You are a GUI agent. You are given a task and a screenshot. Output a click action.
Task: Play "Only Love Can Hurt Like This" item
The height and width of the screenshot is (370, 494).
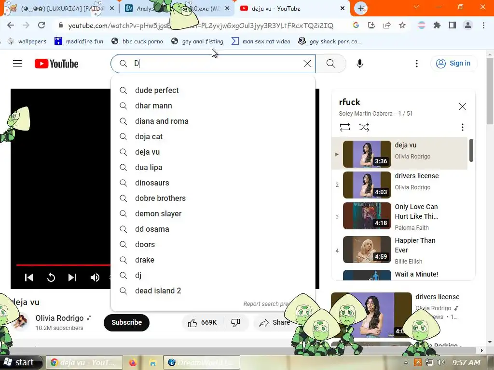click(x=399, y=216)
